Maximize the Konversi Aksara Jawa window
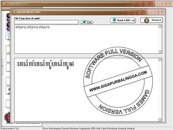 pyautogui.click(x=158, y=12)
